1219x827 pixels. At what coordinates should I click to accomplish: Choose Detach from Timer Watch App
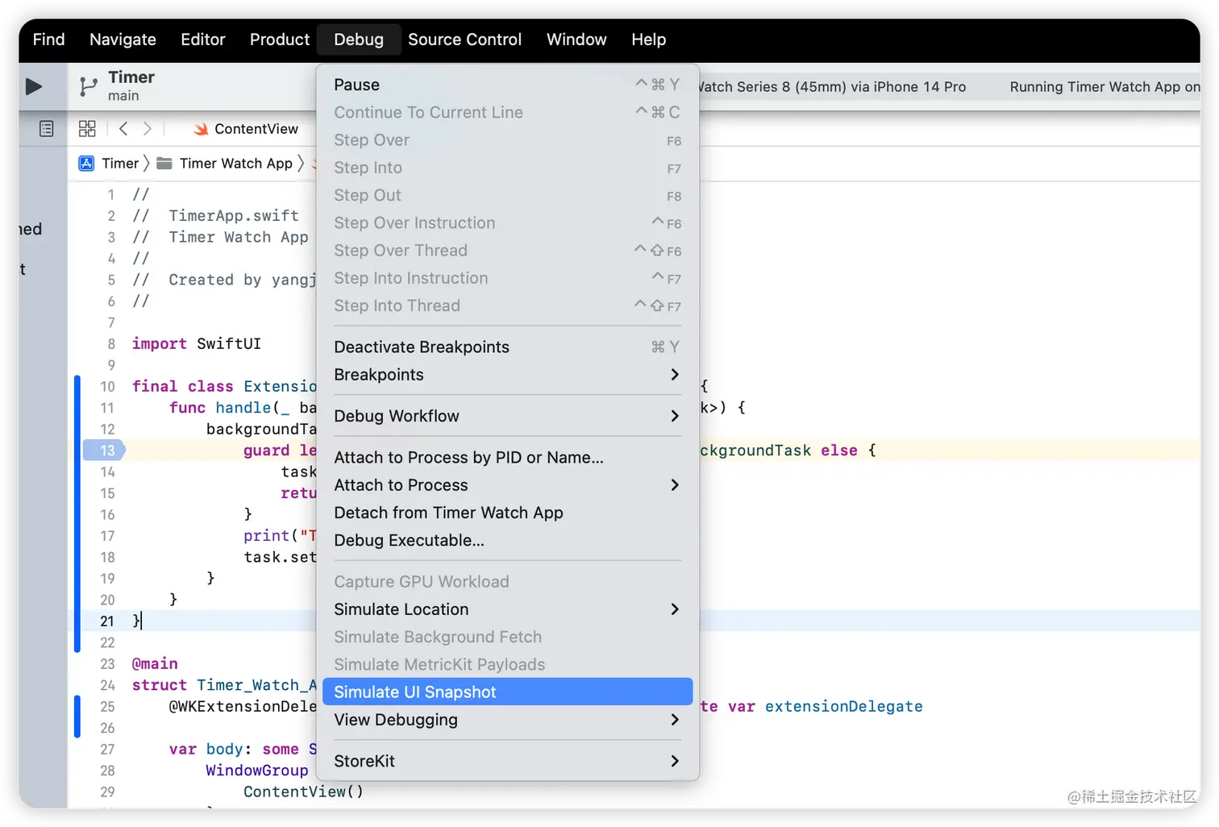coord(507,513)
